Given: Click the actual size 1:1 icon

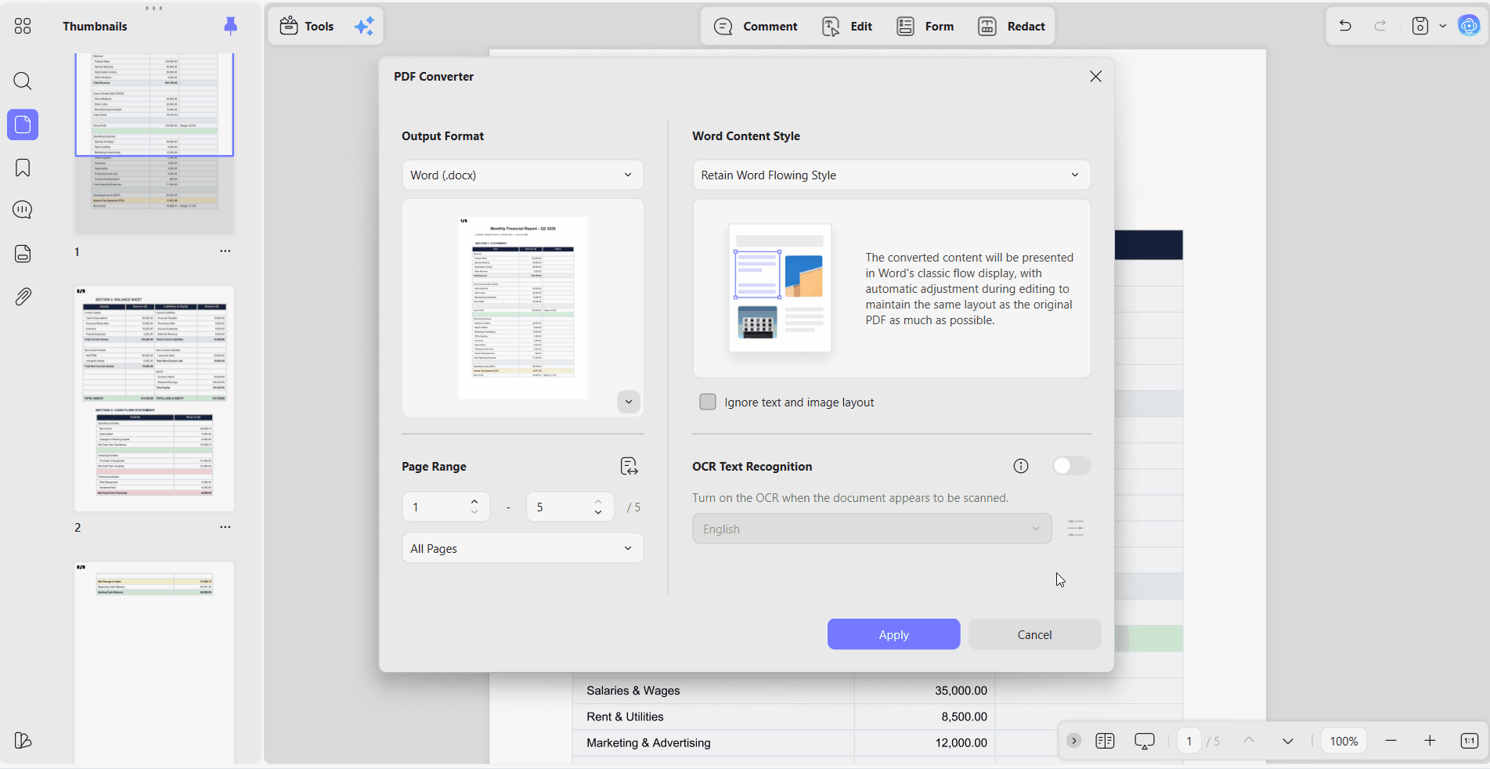Looking at the screenshot, I should pos(1470,741).
